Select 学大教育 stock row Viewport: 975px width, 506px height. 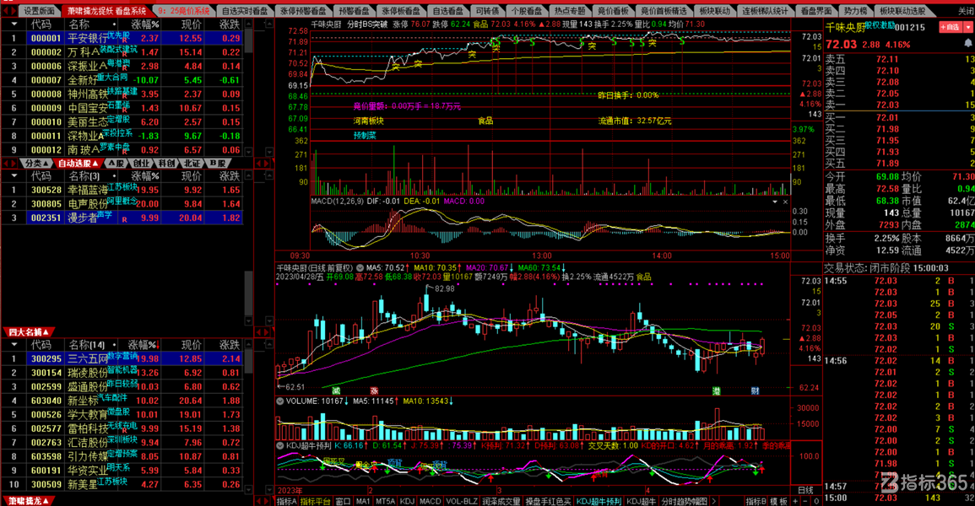pos(122,415)
